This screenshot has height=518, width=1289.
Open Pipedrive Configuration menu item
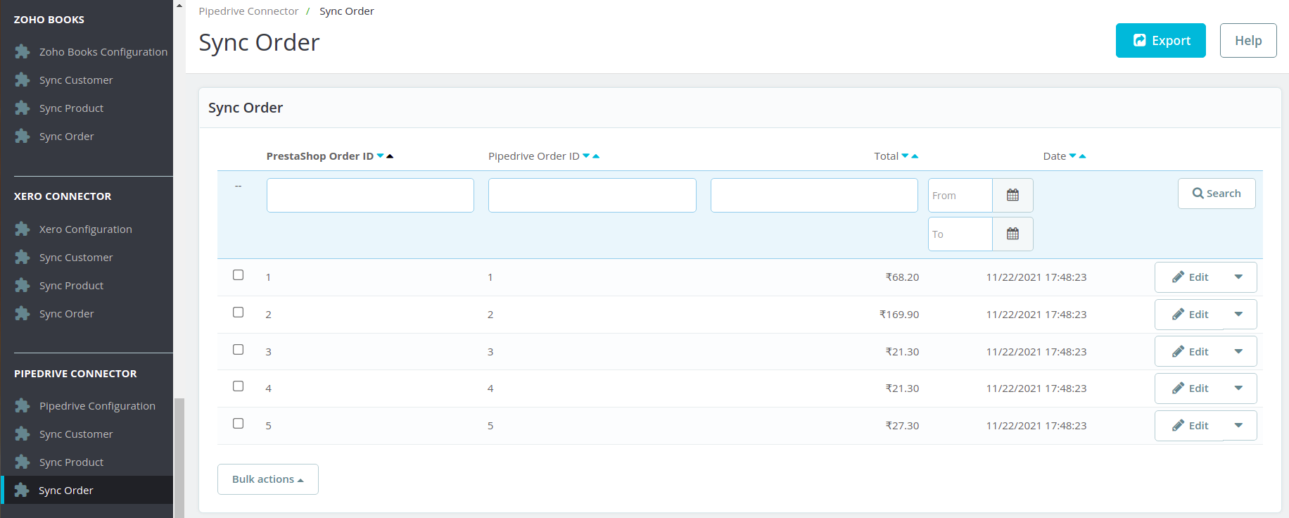pyautogui.click(x=97, y=405)
